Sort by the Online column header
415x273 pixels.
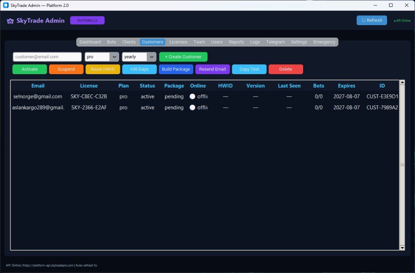(x=198, y=86)
